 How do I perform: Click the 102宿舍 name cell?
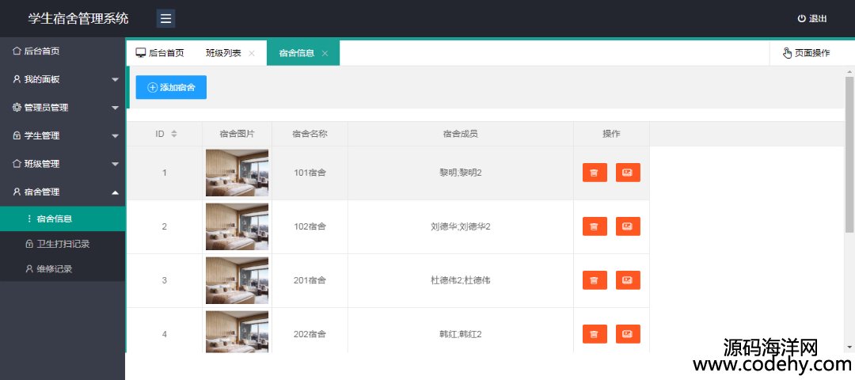tap(310, 226)
